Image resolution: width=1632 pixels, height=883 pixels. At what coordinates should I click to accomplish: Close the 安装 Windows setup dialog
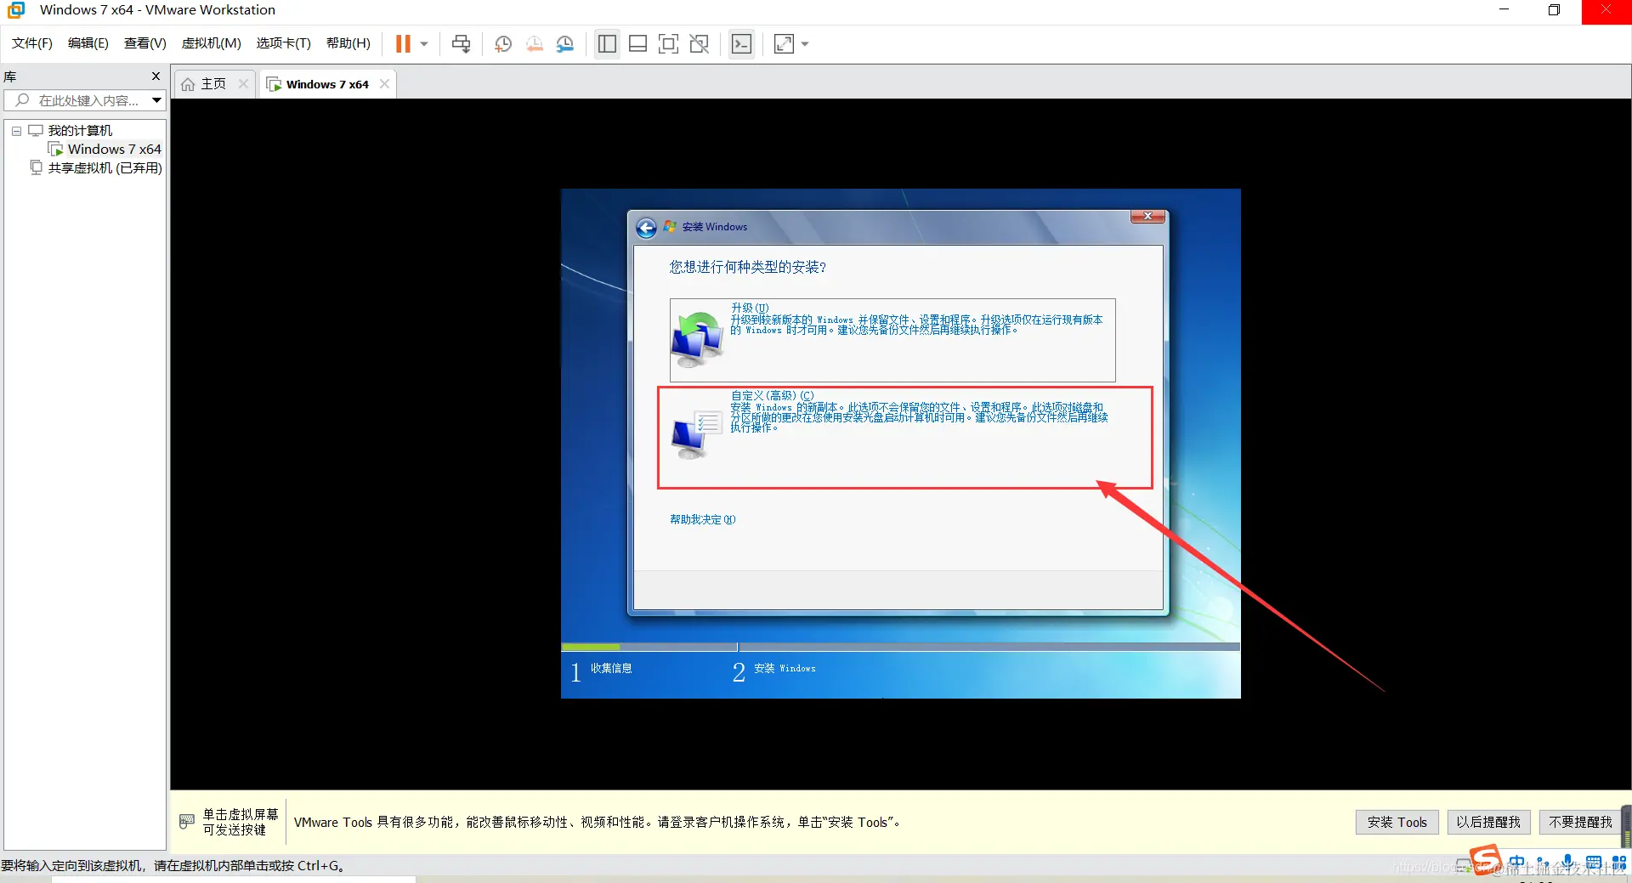click(x=1147, y=217)
